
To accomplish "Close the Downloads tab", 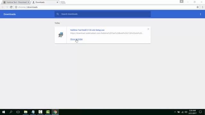I will pos(57,2).
